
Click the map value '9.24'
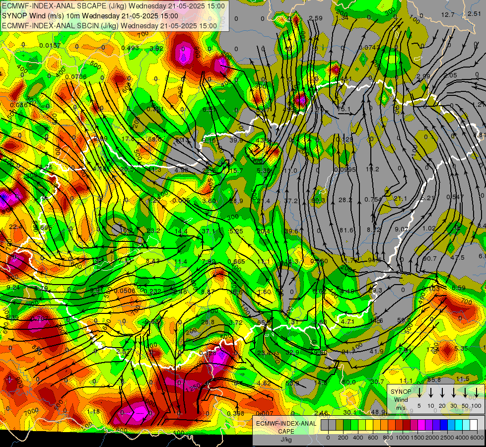(x=13, y=287)
